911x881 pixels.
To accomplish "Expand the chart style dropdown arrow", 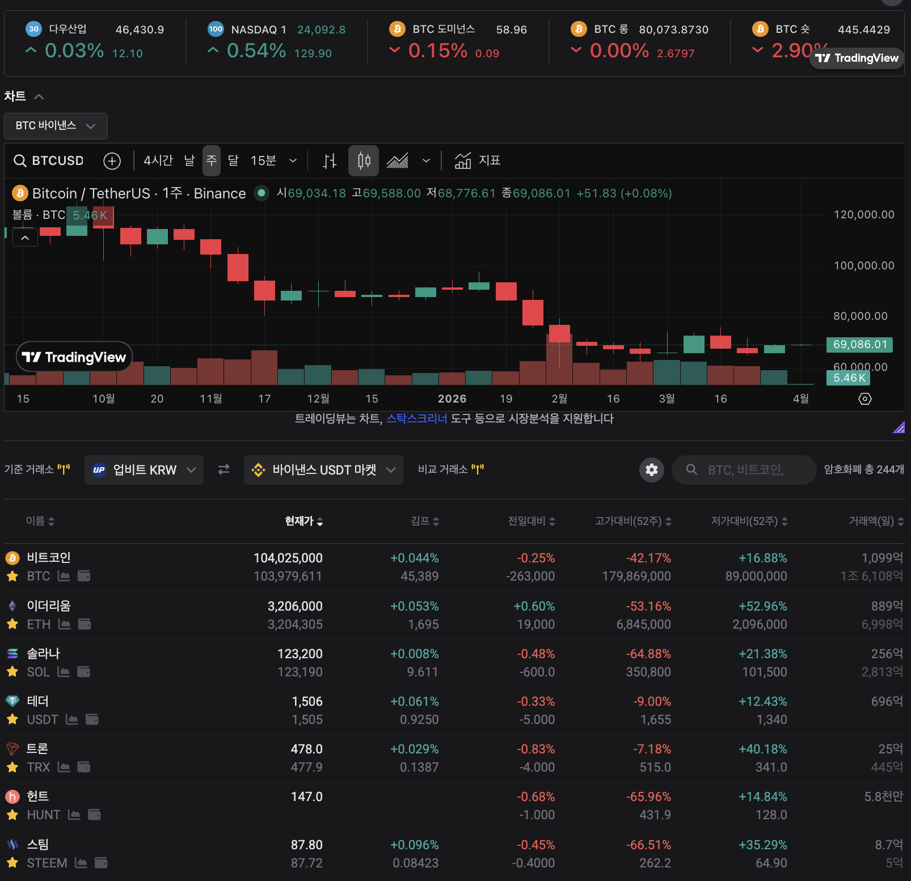I will point(426,161).
